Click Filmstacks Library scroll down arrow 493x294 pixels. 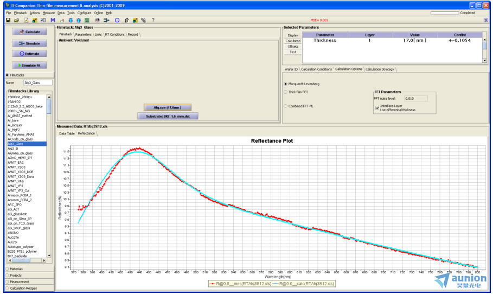(x=49, y=255)
